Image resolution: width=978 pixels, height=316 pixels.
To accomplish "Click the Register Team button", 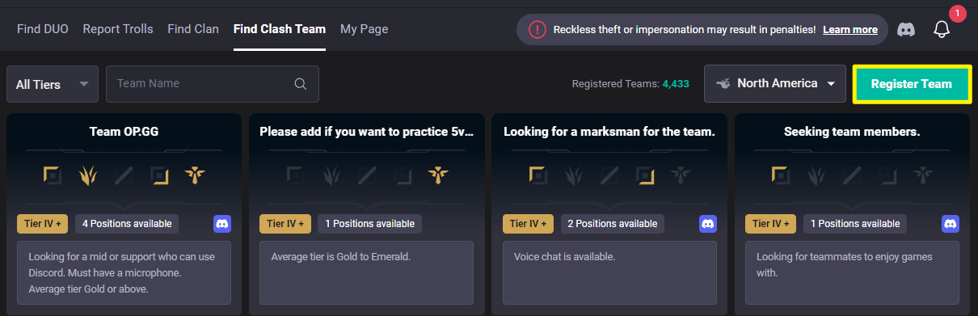I will coord(911,84).
